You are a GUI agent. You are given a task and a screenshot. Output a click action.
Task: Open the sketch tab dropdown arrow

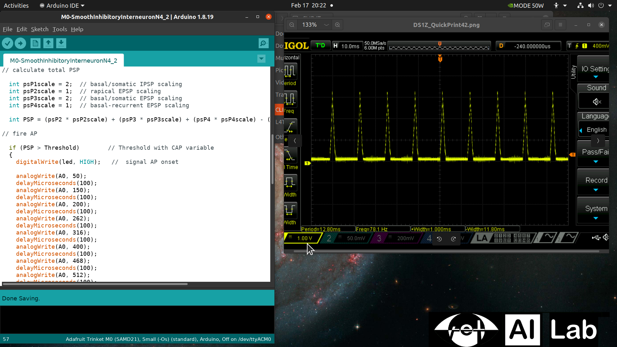262,59
